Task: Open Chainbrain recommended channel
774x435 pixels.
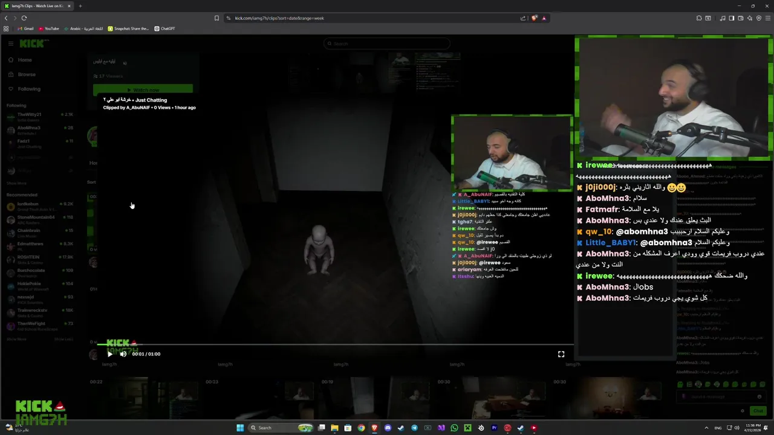Action: [40, 233]
